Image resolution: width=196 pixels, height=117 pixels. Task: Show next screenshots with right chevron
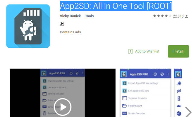tap(188, 112)
